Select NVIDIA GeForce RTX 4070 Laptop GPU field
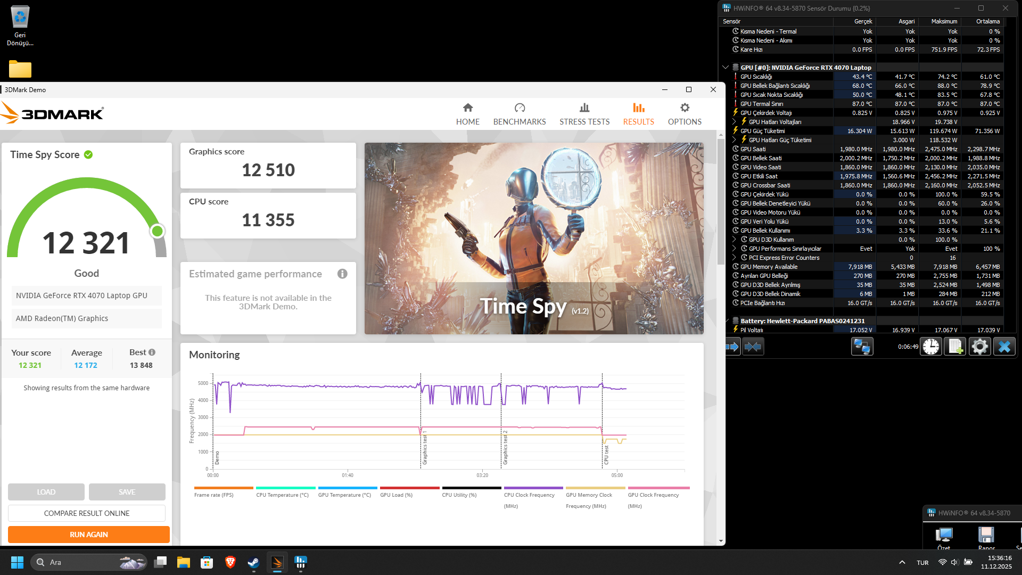The height and width of the screenshot is (575, 1022). tap(87, 295)
